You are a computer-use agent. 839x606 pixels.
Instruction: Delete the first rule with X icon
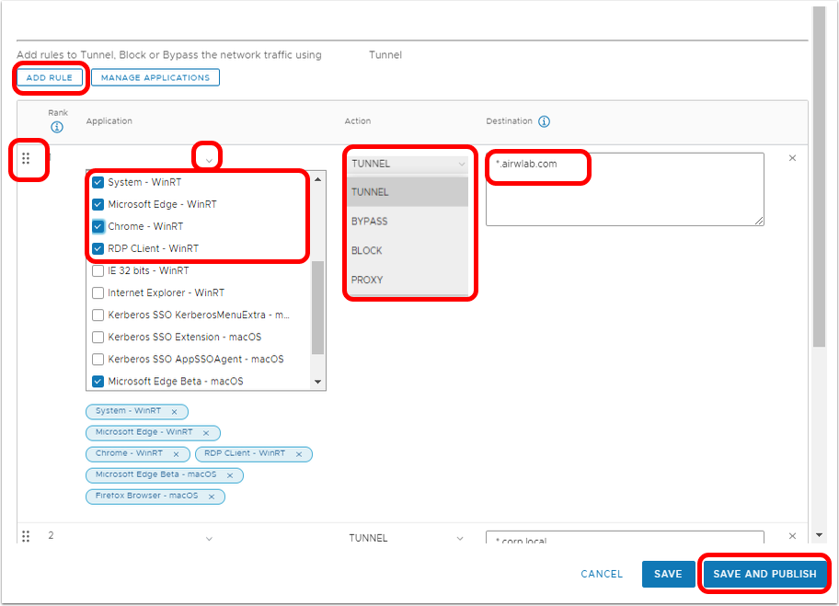(x=793, y=158)
